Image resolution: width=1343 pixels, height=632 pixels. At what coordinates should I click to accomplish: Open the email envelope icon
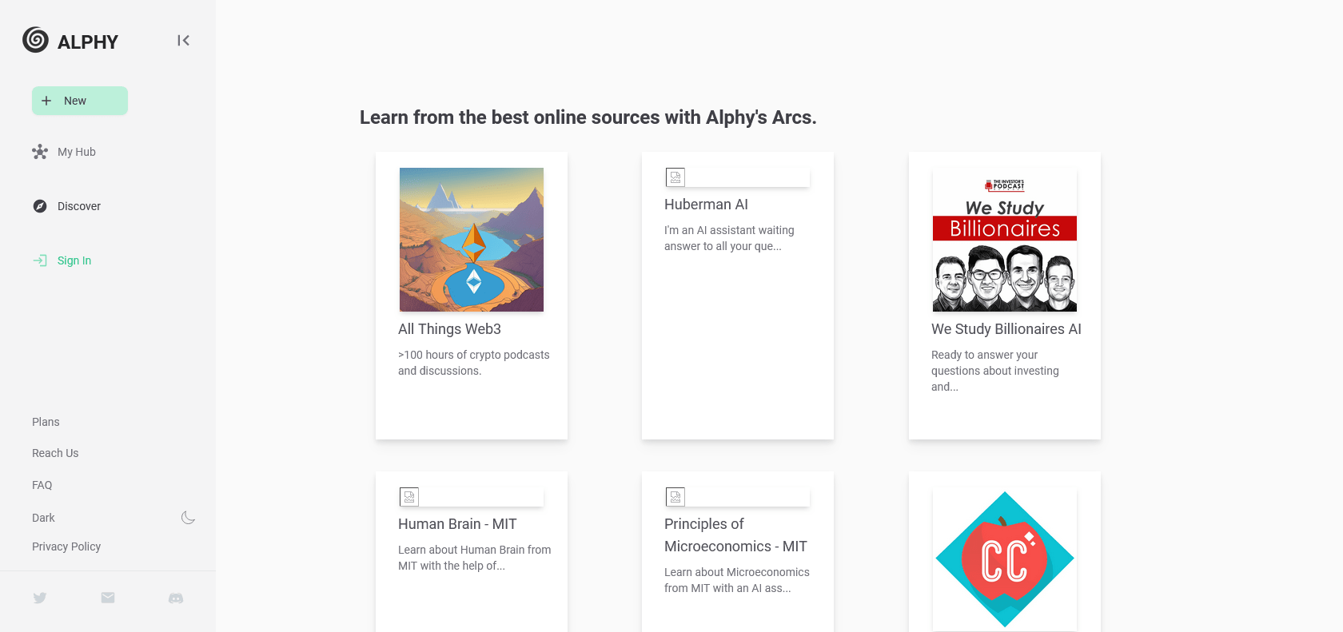pyautogui.click(x=108, y=598)
